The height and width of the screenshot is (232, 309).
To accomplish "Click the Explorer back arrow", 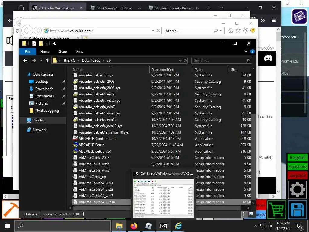I will point(25,60).
